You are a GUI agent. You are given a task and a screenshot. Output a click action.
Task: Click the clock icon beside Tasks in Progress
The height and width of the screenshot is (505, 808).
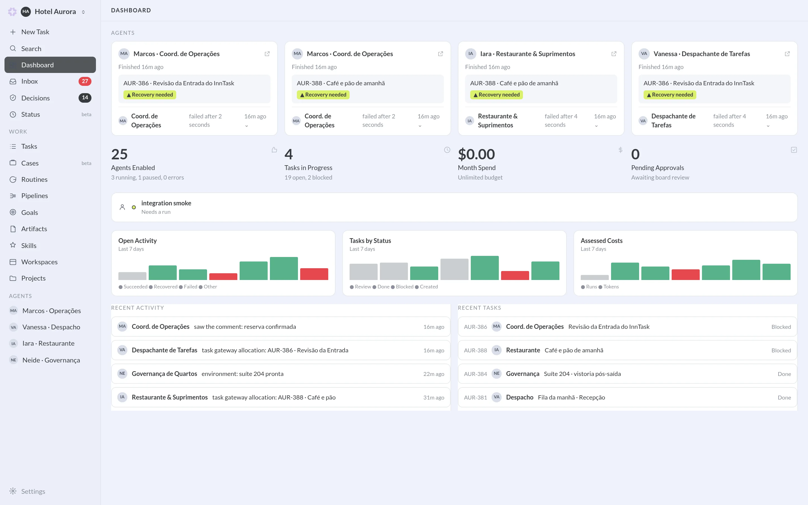[x=447, y=150]
